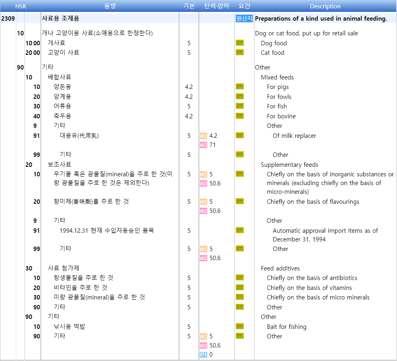Click the Im icon on the Cat food row
Viewport: 397px width, 361px height.
point(239,52)
